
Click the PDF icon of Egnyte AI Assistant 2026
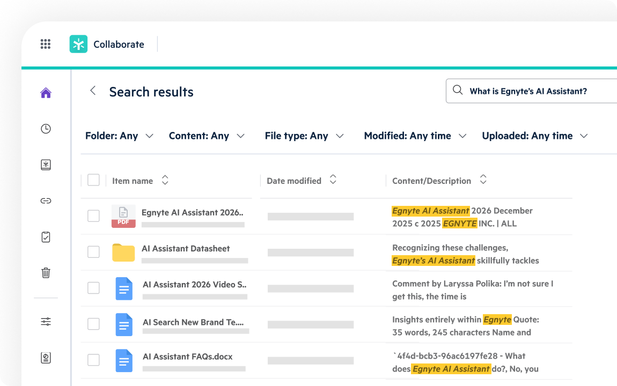[123, 216]
